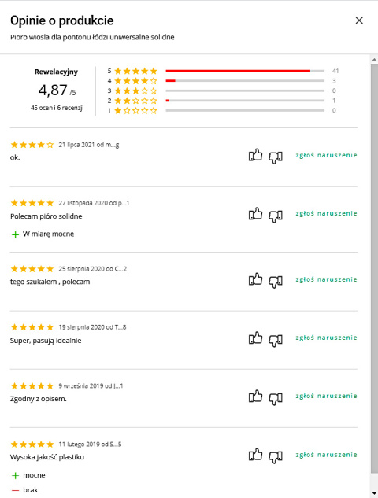Click 'zgłoś naruszenie' for 19 sierpnia 2020 review

(326, 338)
